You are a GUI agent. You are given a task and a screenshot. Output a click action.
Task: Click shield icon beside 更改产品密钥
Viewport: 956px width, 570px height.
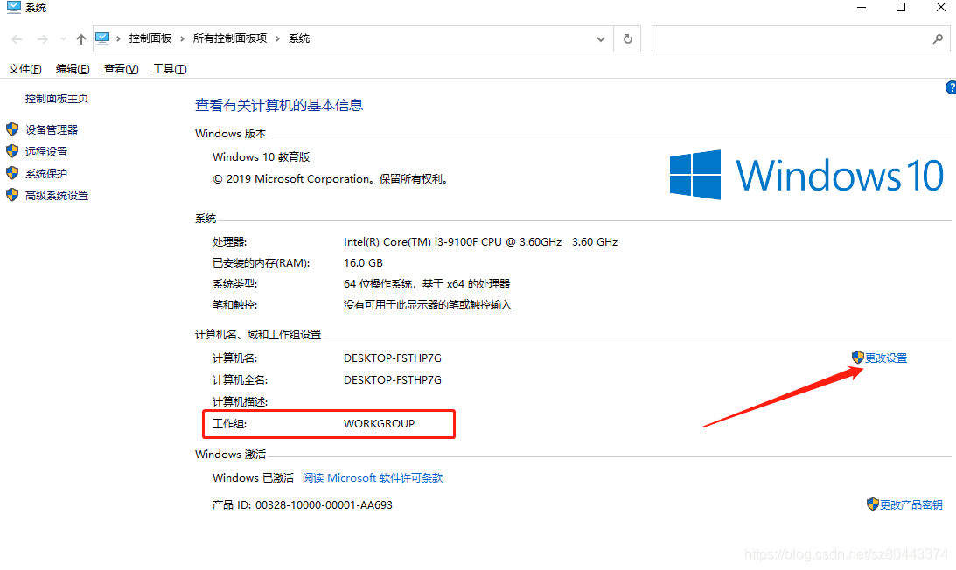click(x=873, y=504)
